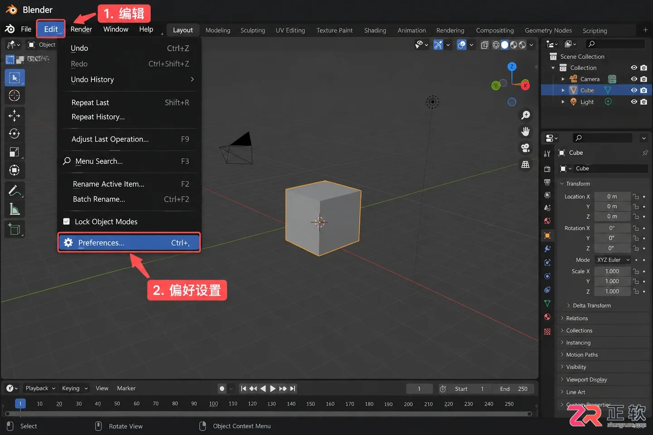Switch to the Sculpting workspace tab
653x435 pixels.
pos(253,30)
